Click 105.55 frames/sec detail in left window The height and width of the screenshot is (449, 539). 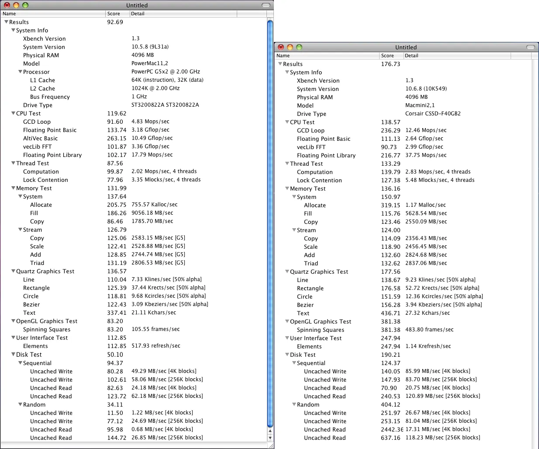coord(155,329)
